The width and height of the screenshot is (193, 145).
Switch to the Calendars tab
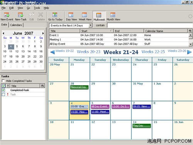(16, 25)
